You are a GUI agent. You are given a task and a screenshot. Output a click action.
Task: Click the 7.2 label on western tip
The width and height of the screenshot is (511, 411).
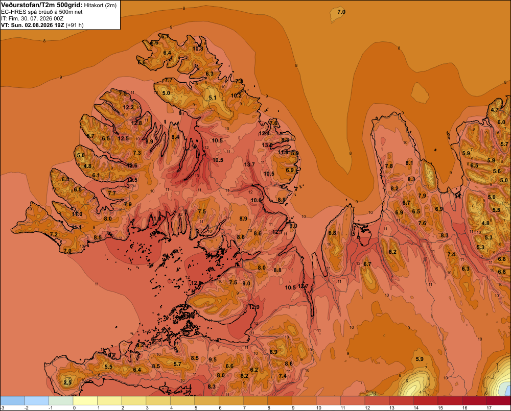54,234
